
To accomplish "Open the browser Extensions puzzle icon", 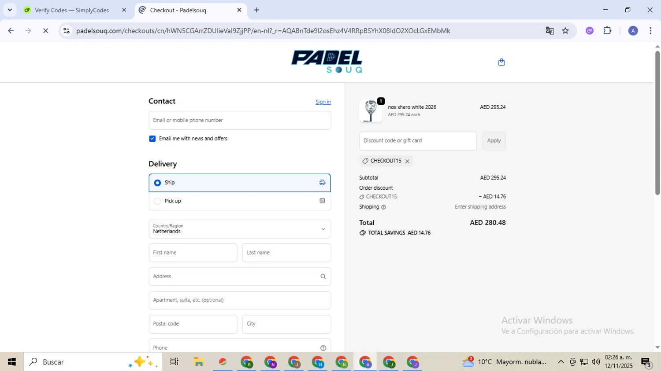I will [x=607, y=31].
